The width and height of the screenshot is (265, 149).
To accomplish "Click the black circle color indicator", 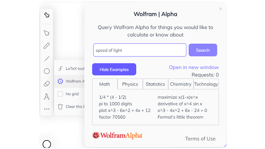I will (47, 144).
